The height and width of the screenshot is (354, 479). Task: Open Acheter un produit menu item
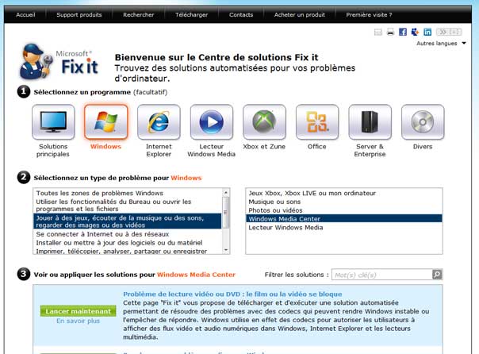[300, 14]
